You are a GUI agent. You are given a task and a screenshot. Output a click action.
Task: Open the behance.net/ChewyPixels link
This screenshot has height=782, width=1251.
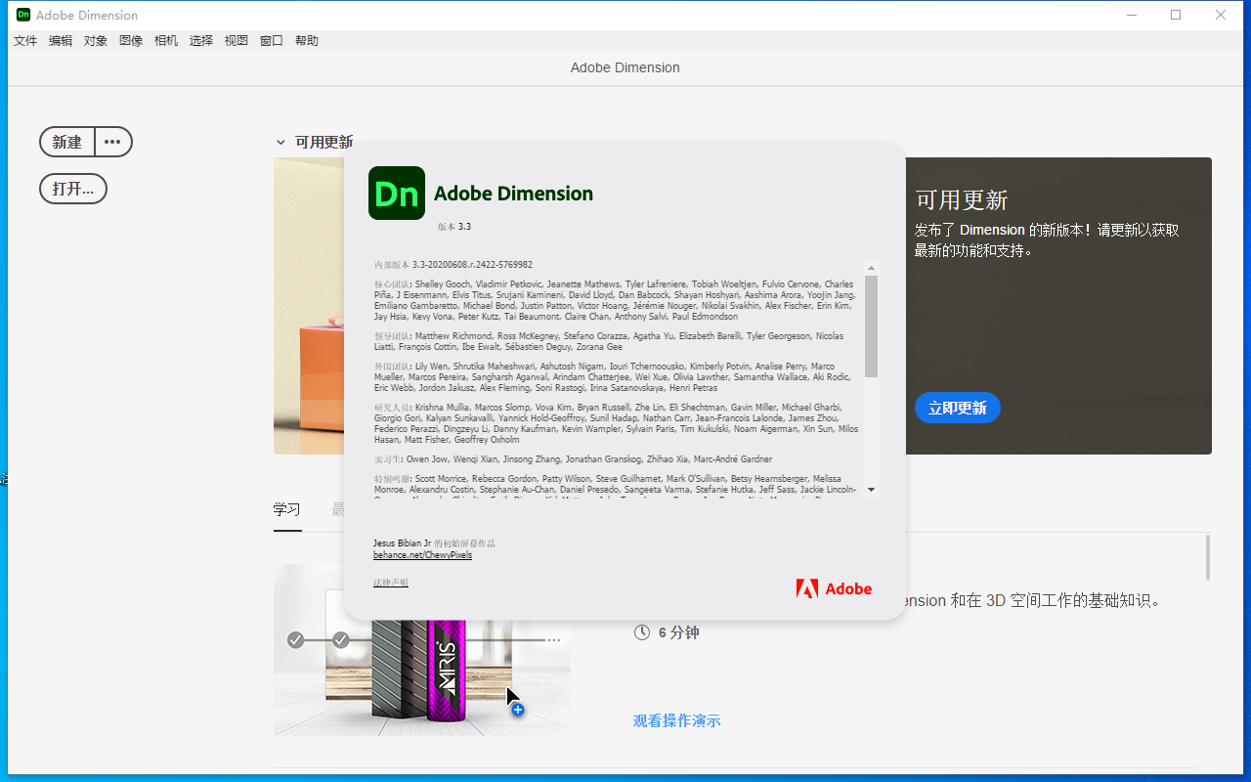422,554
